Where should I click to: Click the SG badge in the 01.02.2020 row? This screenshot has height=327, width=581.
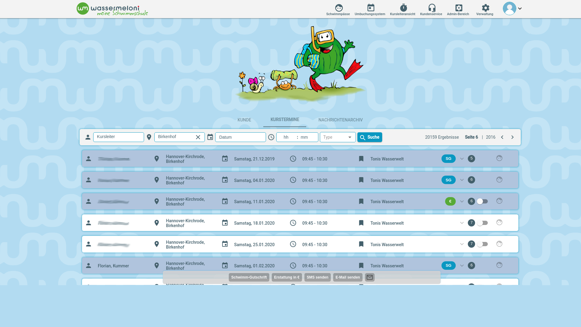pos(448,266)
